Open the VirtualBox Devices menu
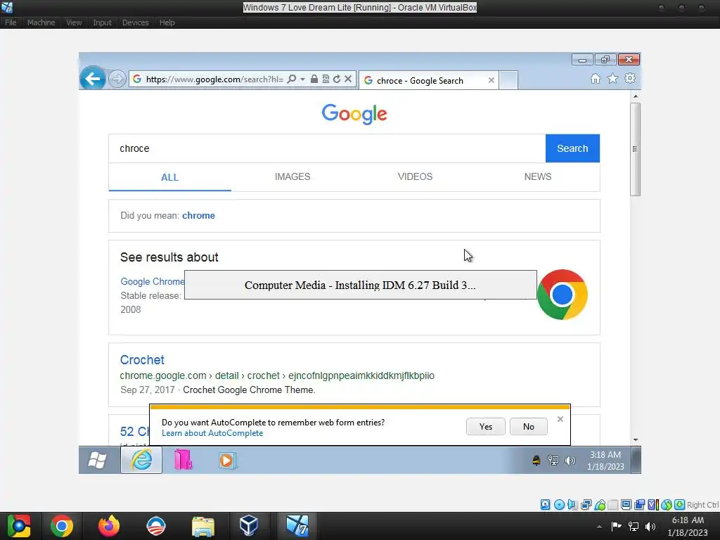 click(x=136, y=22)
